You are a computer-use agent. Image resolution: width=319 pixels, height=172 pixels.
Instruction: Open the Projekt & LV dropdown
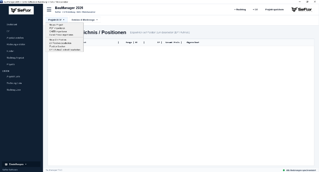[56, 20]
